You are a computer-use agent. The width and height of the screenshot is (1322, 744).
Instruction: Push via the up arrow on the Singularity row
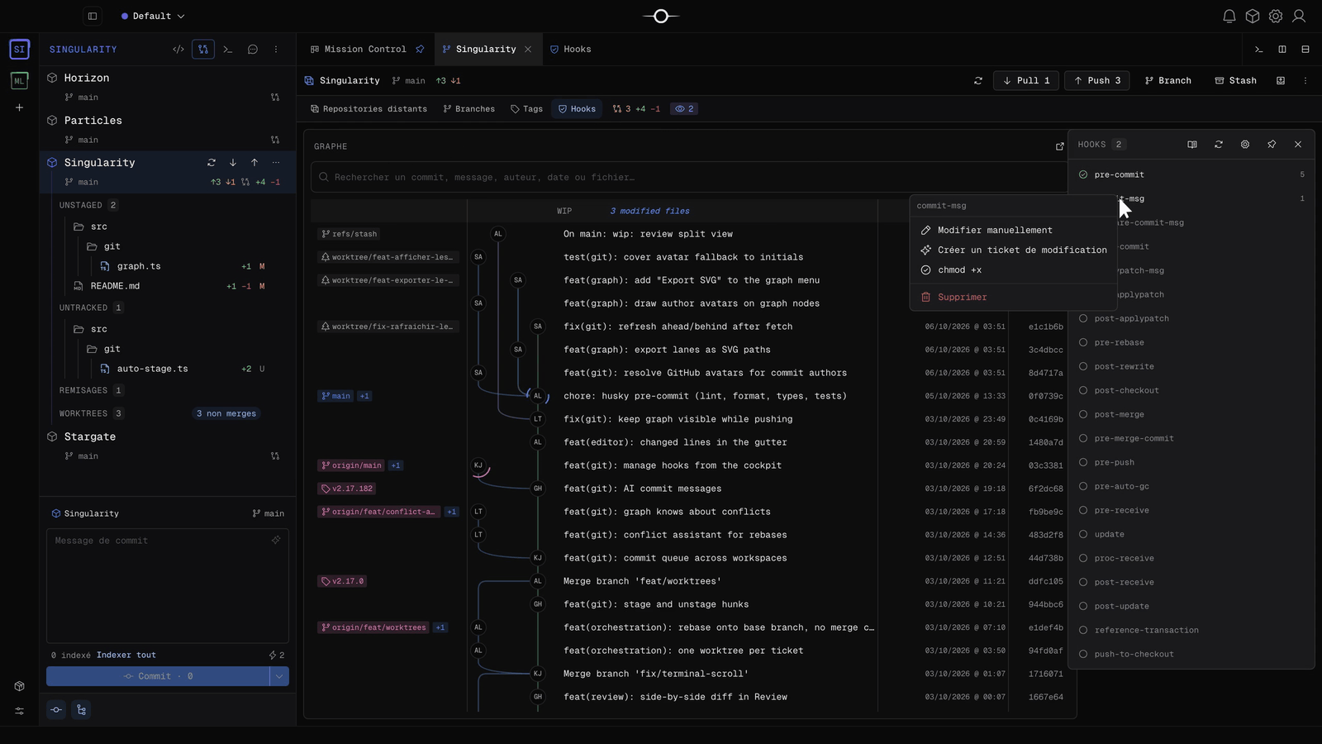(x=254, y=163)
